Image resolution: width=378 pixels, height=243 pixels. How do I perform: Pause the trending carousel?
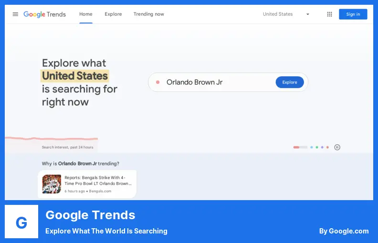point(337,147)
